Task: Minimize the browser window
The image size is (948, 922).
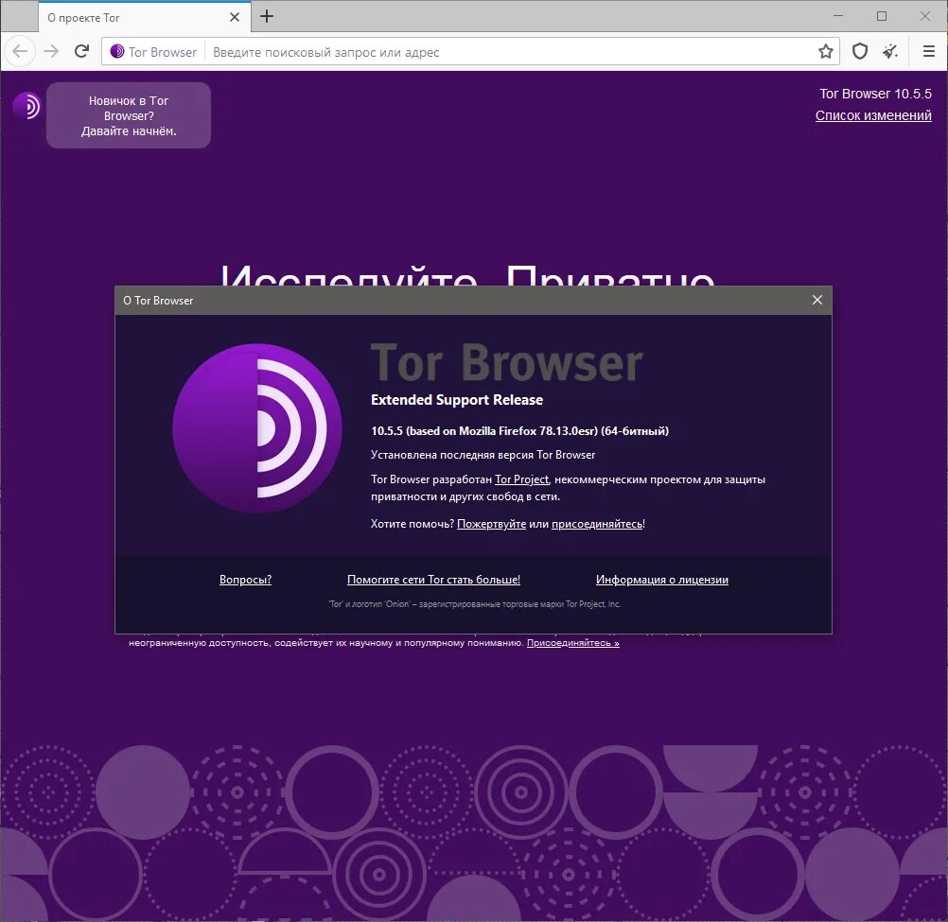Action: click(x=838, y=16)
